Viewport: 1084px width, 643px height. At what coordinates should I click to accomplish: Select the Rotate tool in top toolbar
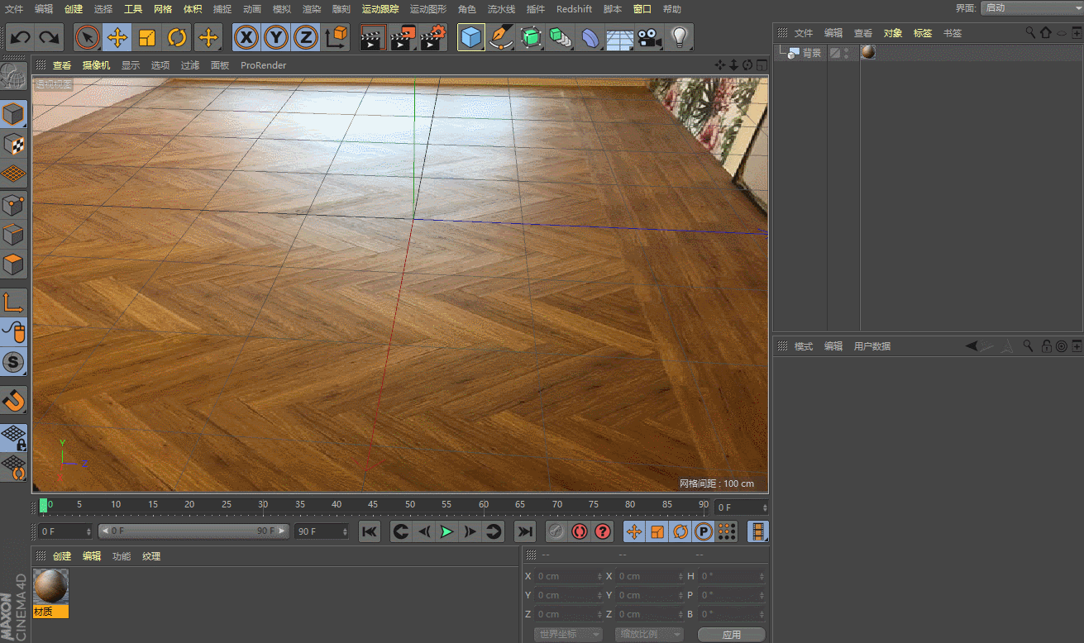point(177,37)
